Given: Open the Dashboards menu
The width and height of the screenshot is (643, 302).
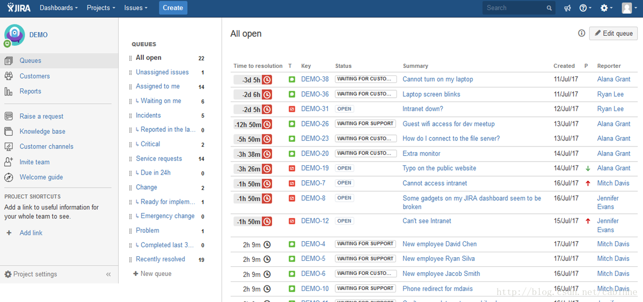Looking at the screenshot, I should (58, 8).
